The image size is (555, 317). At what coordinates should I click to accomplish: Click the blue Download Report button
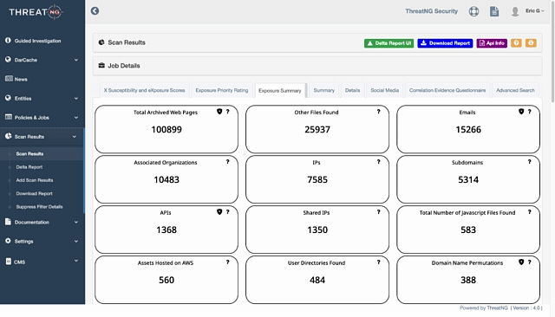pos(445,43)
